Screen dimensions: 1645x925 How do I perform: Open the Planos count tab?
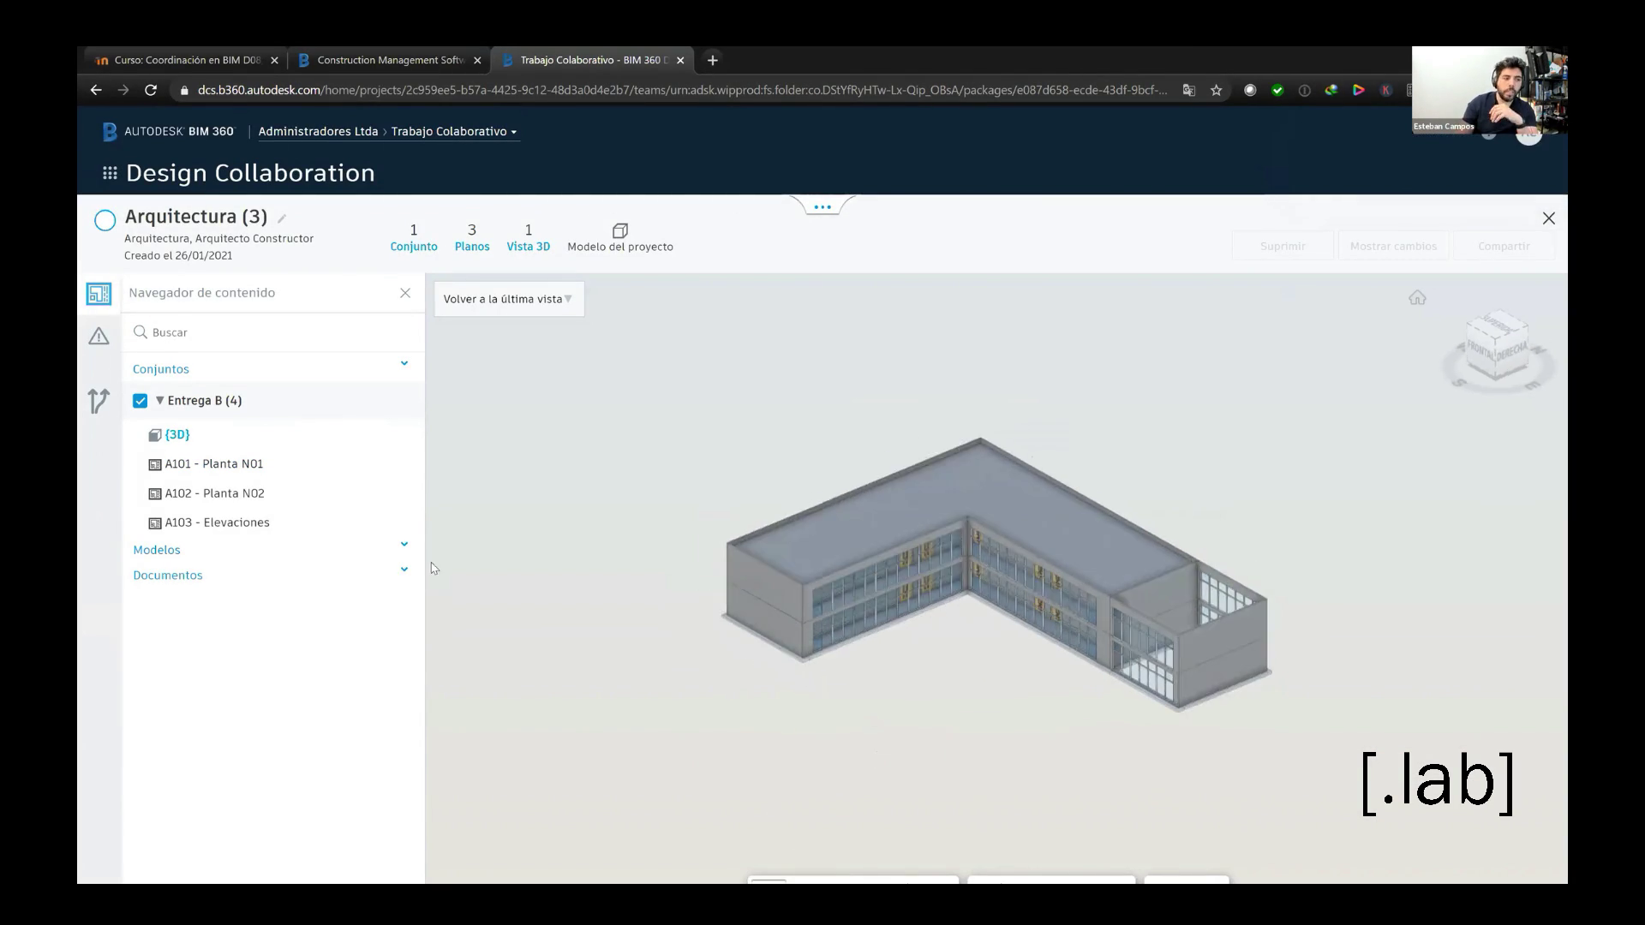click(x=472, y=237)
